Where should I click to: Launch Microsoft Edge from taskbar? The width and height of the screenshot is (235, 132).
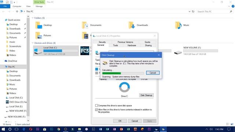(x=23, y=129)
